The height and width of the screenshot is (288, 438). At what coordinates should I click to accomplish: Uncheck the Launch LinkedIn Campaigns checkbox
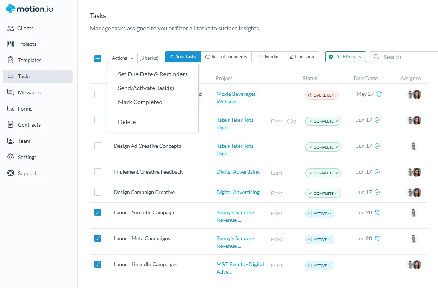pos(98,264)
